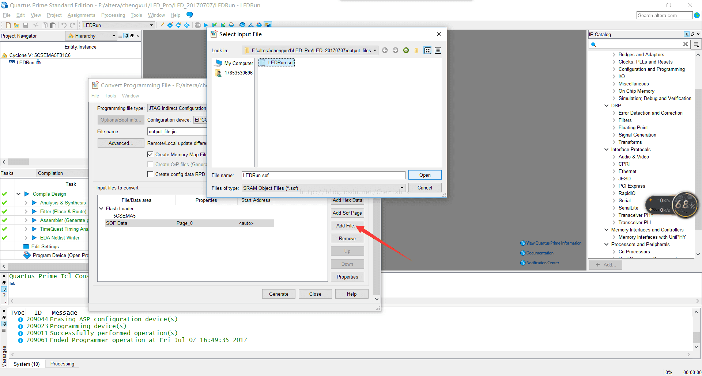Open the Files of type dropdown
Image resolution: width=702 pixels, height=376 pixels.
tap(402, 188)
